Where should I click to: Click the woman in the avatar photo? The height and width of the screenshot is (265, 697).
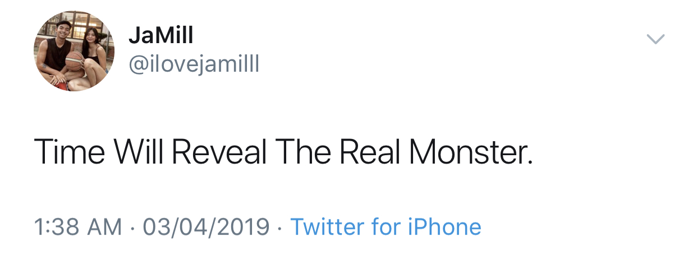93,50
